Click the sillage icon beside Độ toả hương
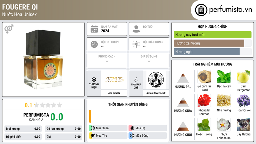The image size is (256, 144). coord(136,44)
